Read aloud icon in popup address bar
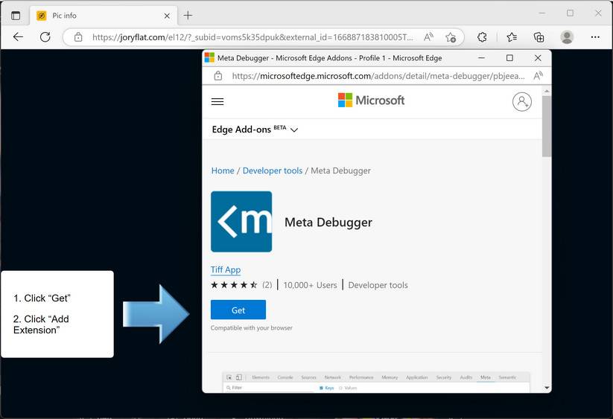The width and height of the screenshot is (613, 419). (x=539, y=76)
